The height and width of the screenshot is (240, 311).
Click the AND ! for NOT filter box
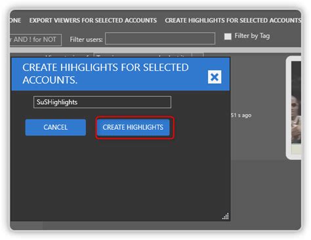[35, 40]
